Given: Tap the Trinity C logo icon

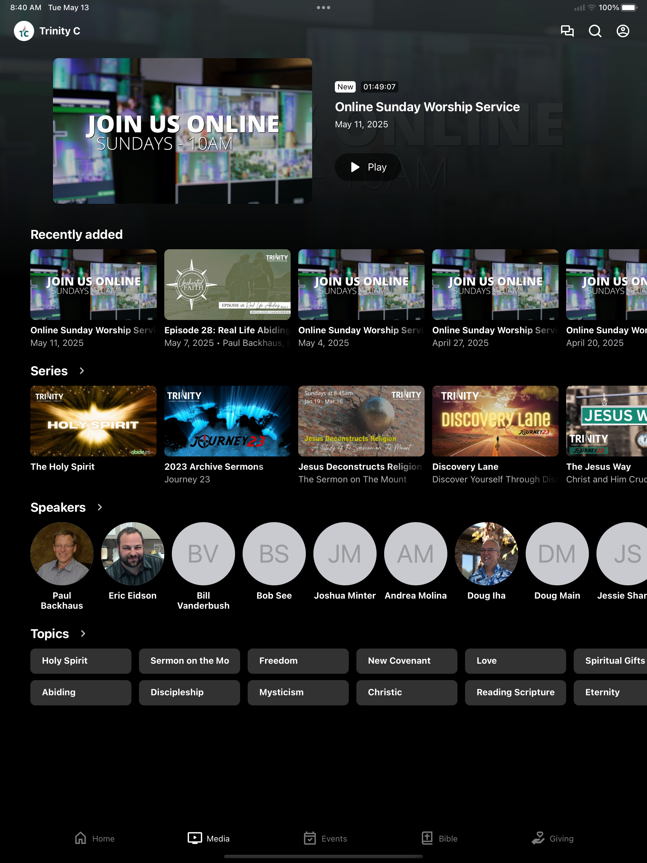Looking at the screenshot, I should [x=24, y=31].
